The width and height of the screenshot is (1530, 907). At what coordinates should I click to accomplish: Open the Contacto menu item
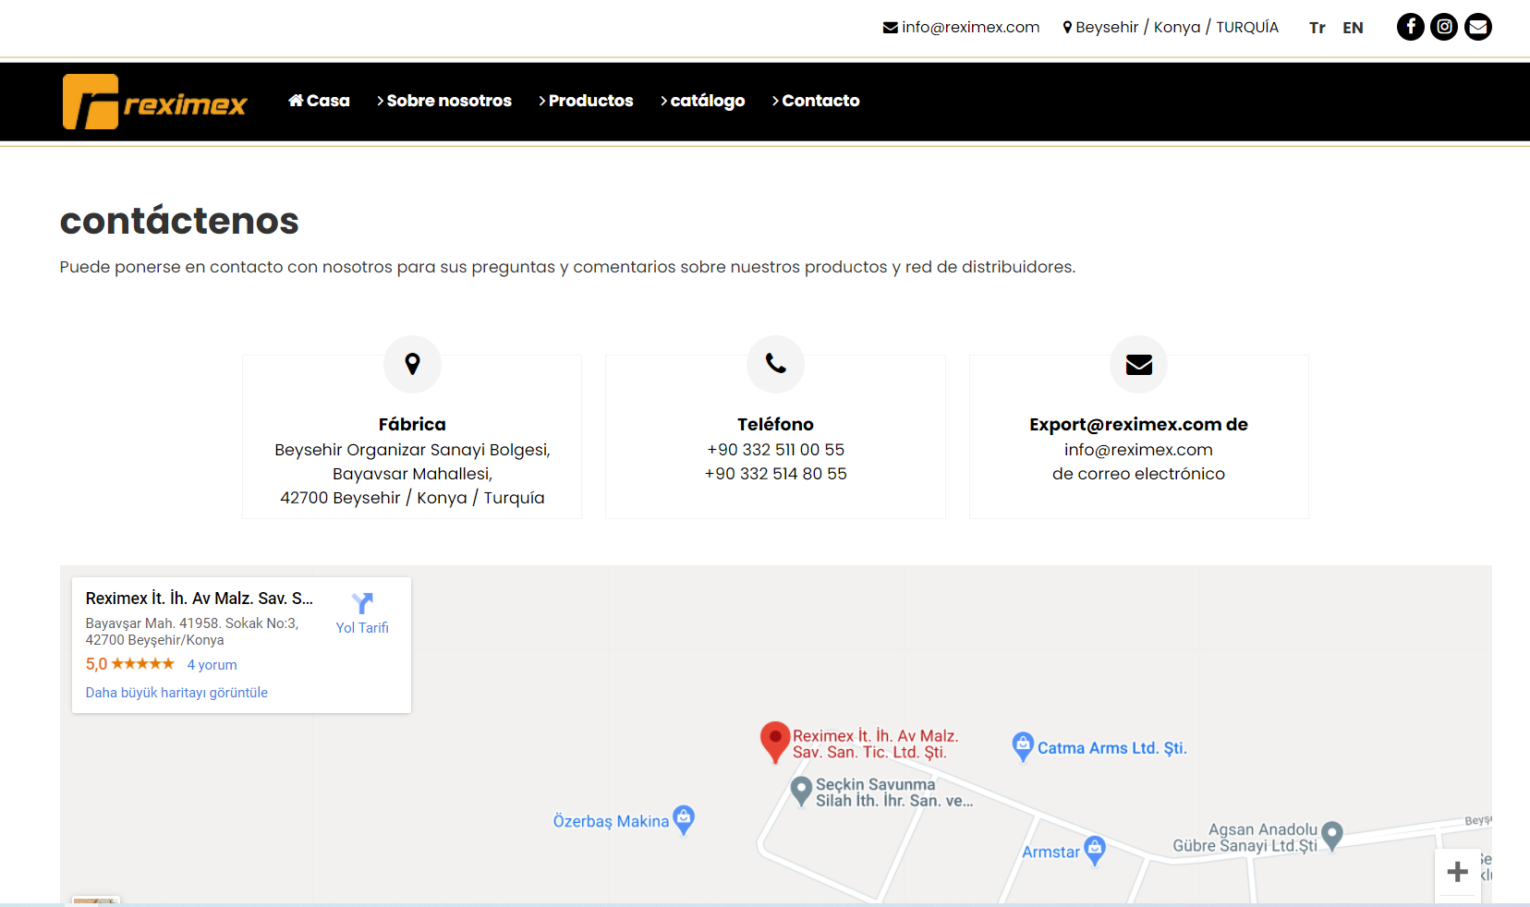point(816,101)
